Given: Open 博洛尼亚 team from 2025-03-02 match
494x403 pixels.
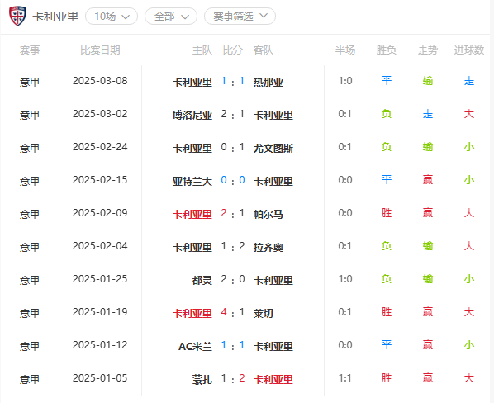Looking at the screenshot, I should 192,116.
